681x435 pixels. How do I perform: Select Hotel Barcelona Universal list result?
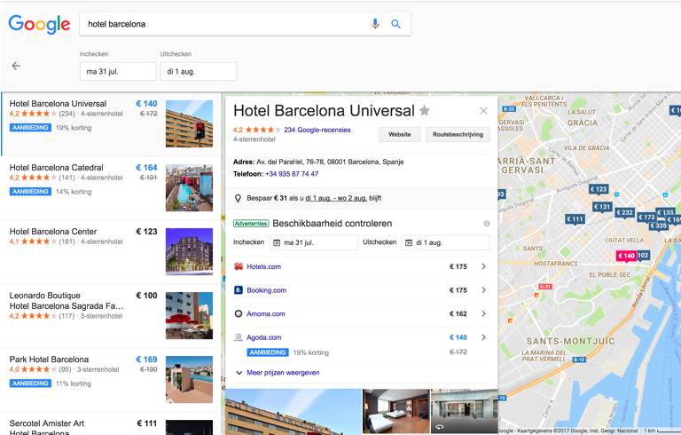[110, 124]
